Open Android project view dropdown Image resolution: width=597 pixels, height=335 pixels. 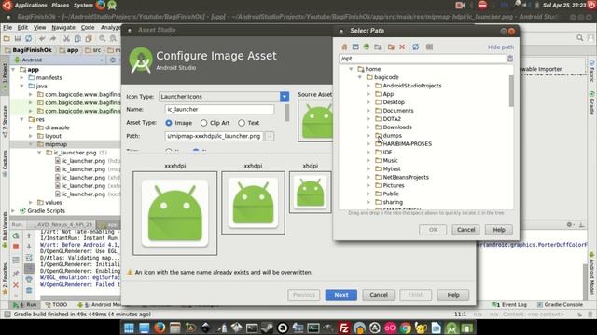click(x=102, y=60)
